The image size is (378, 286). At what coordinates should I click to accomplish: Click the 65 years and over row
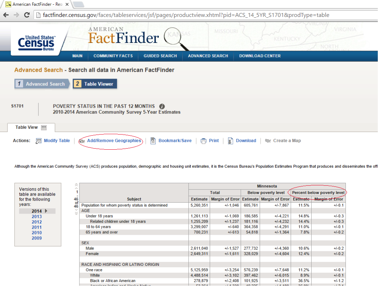212,232
